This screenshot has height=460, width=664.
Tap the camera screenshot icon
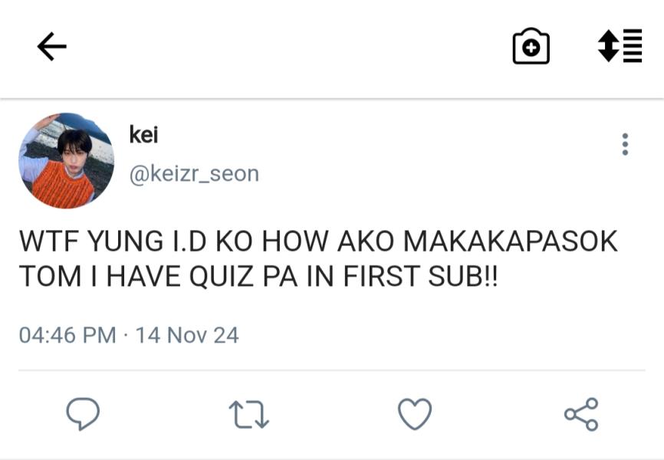pos(531,47)
